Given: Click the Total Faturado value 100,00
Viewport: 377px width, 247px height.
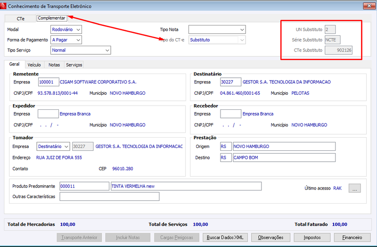Looking at the screenshot, I should click(x=339, y=224).
